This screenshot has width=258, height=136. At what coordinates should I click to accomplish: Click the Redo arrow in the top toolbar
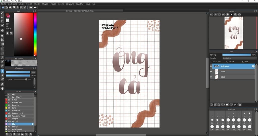tap(35, 8)
